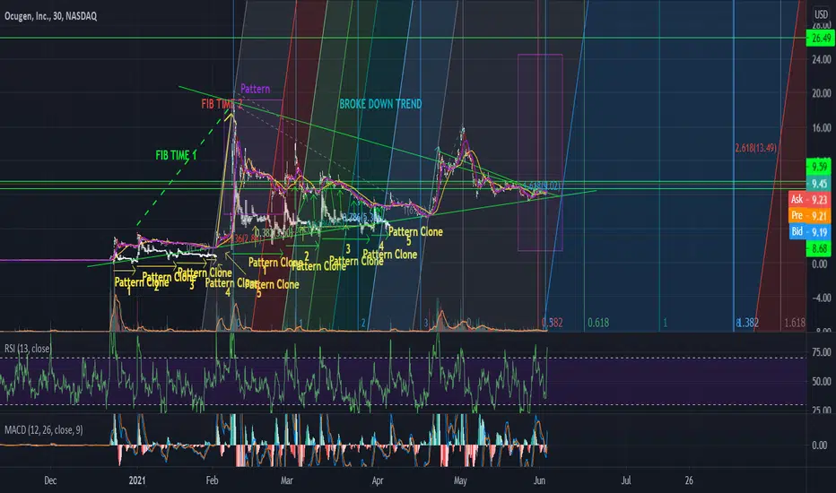Click the 50.00 RSI scale value
836x493 pixels.
click(x=822, y=382)
